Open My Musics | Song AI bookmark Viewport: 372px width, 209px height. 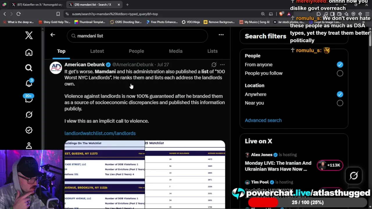254,22
